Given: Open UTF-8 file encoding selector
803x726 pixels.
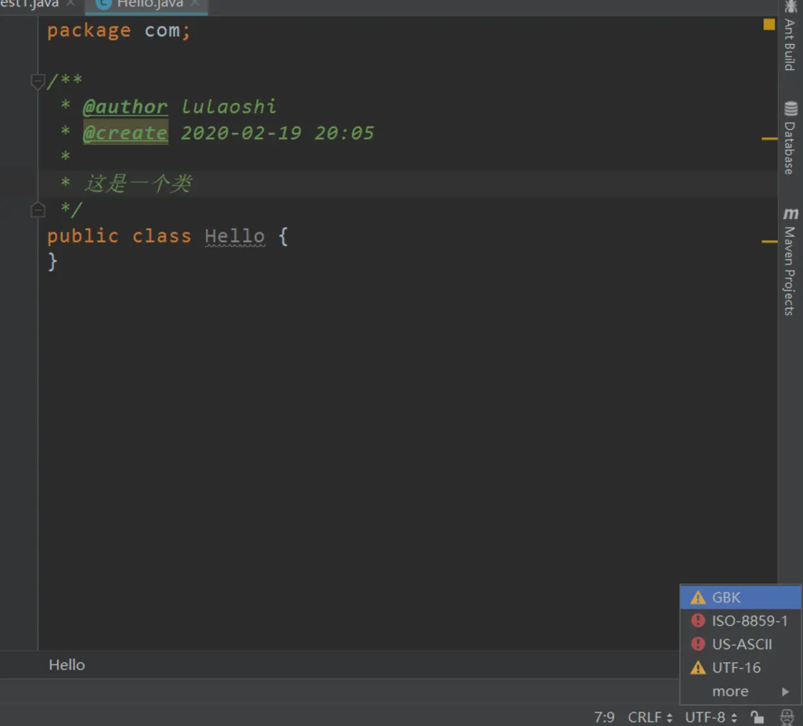Looking at the screenshot, I should [x=711, y=717].
